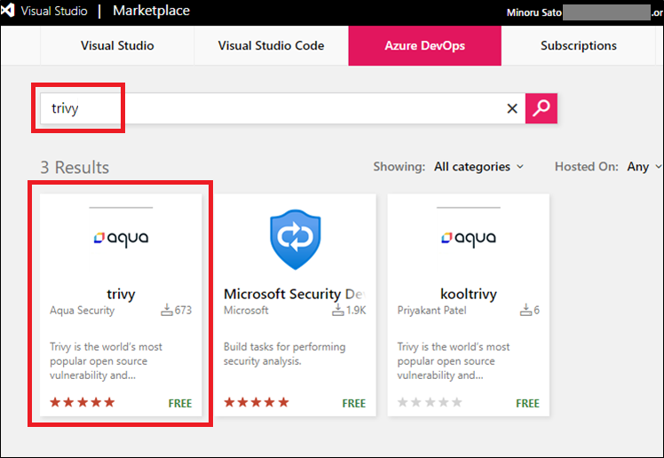Image resolution: width=664 pixels, height=458 pixels.
Task: Click the Aqua Security publisher name
Action: click(83, 311)
